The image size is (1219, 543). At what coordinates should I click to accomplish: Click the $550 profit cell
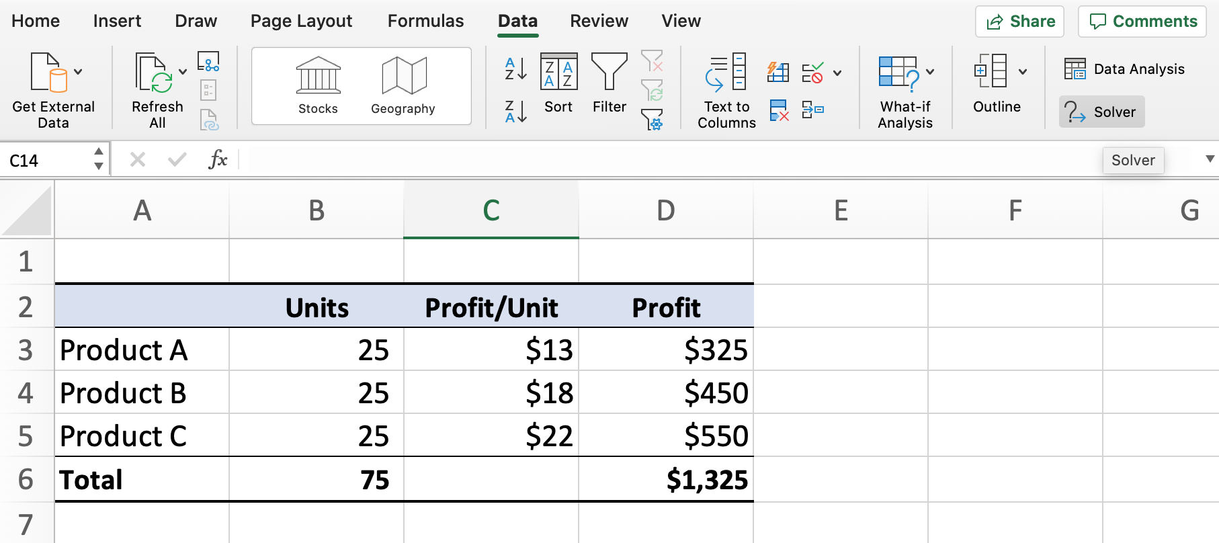pos(666,435)
